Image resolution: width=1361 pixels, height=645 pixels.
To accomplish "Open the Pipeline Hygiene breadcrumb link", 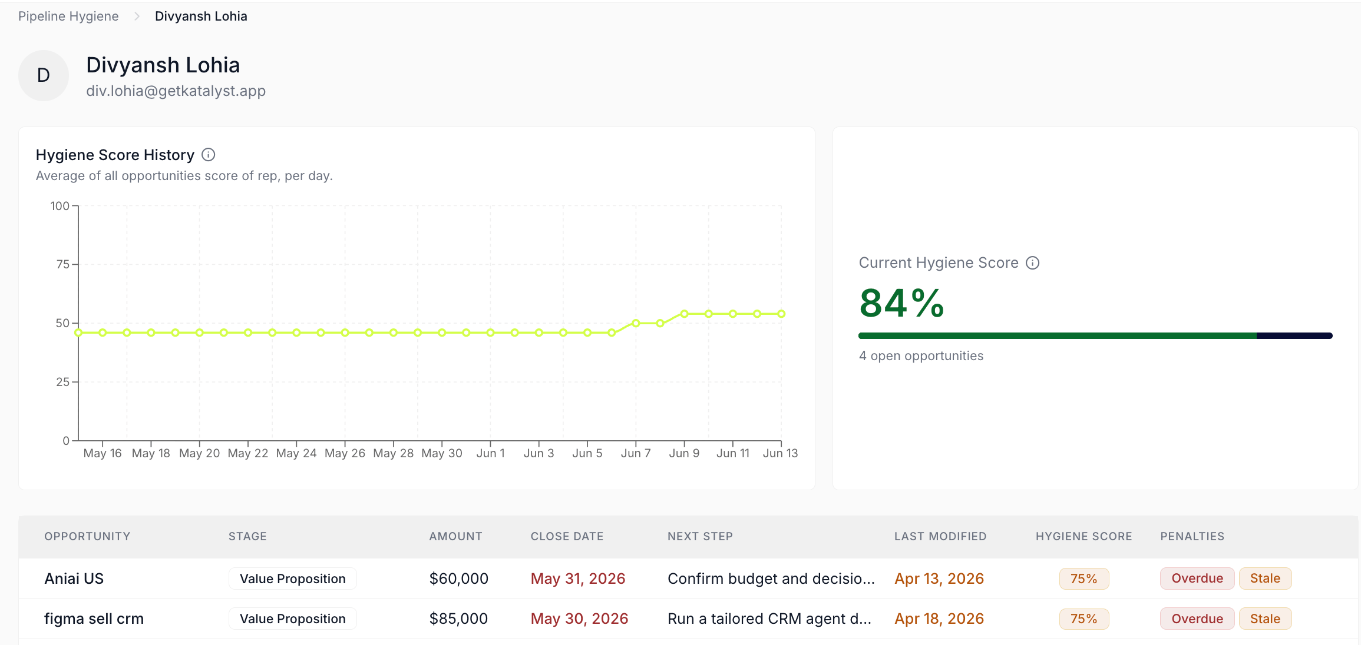I will (68, 16).
